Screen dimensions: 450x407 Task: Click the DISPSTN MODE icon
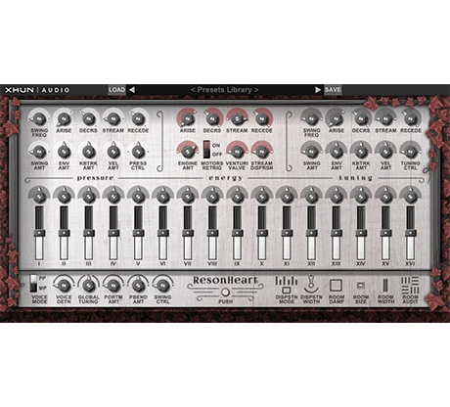pos(287,285)
